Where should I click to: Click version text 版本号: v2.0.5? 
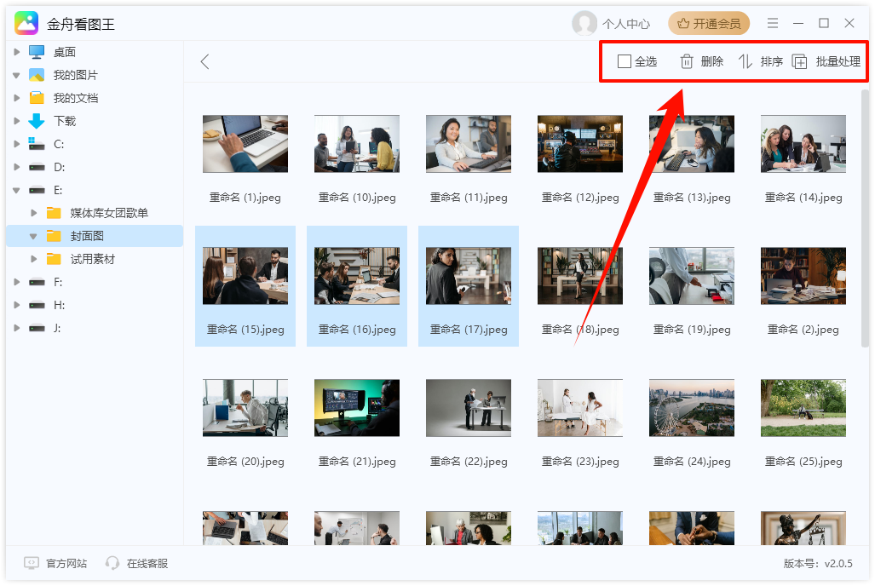click(x=818, y=563)
